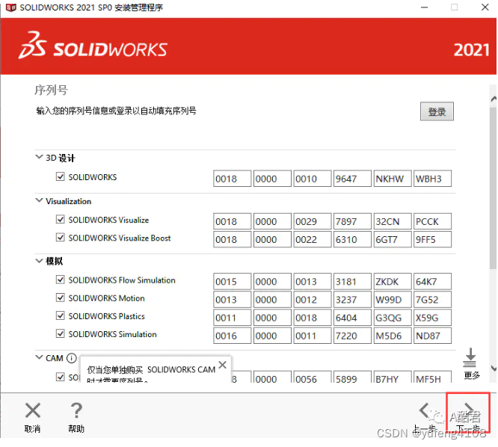Collapse the CAM section
Viewport: 498px width, 447px height.
[39, 357]
